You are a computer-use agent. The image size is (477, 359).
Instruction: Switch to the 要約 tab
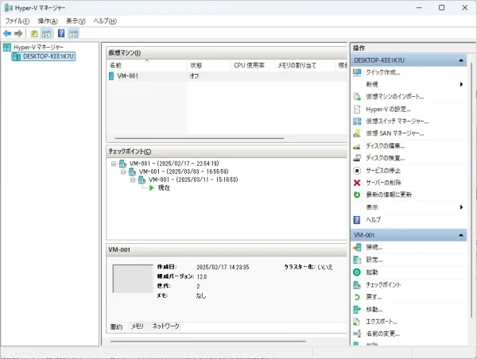pos(116,326)
